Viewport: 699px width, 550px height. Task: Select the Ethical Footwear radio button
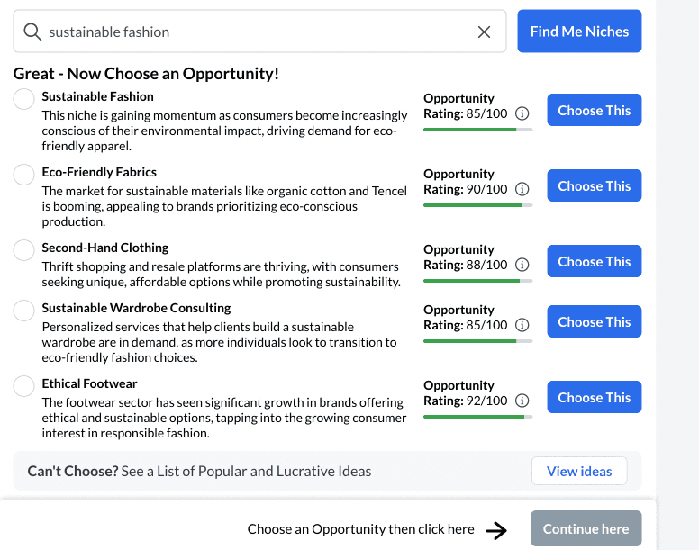tap(23, 385)
